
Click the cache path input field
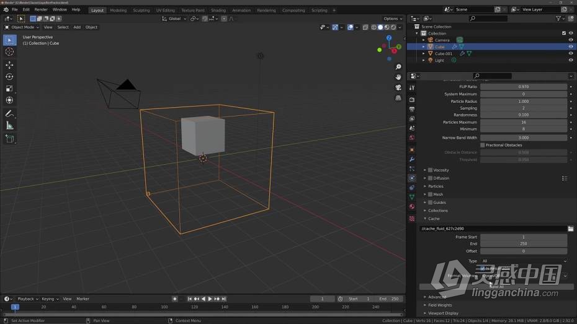click(x=493, y=229)
